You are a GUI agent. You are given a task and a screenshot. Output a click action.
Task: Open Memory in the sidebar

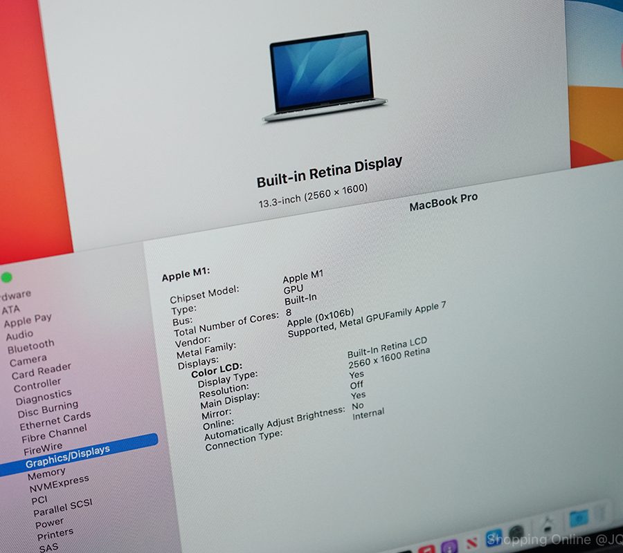coord(46,474)
